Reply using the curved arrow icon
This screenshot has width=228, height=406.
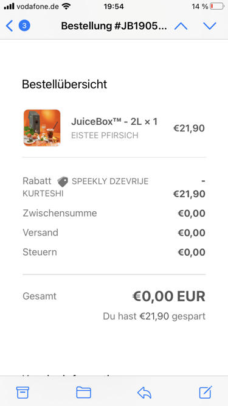coord(144,393)
